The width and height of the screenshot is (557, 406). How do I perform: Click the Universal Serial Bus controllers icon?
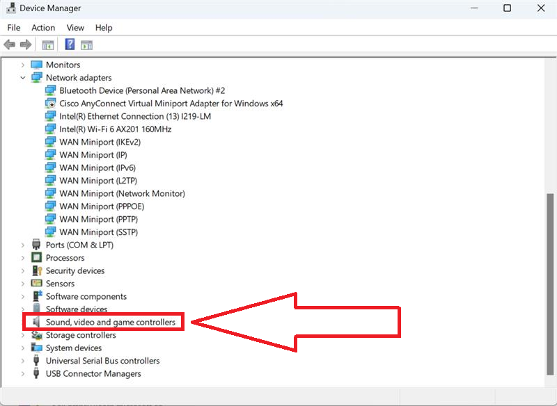tap(36, 361)
